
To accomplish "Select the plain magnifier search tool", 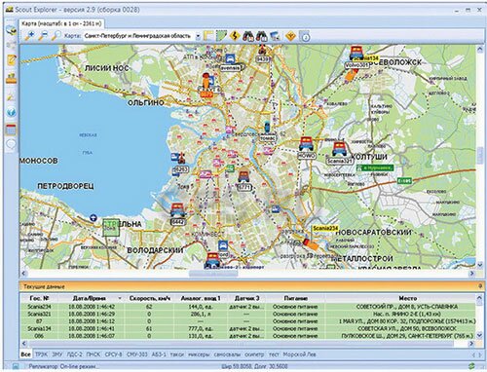I will pyautogui.click(x=56, y=36).
